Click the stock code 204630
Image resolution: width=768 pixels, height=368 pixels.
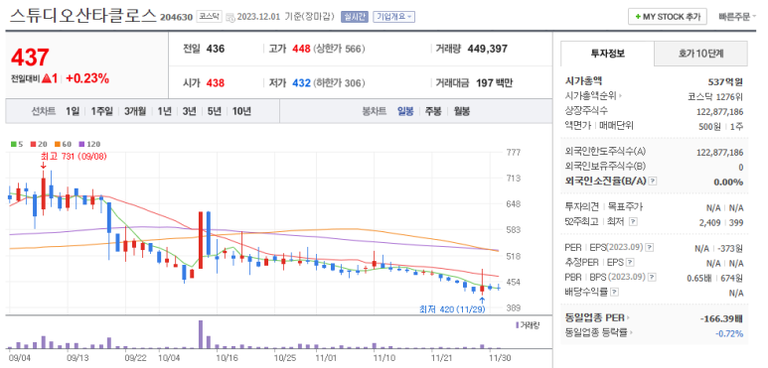point(176,18)
